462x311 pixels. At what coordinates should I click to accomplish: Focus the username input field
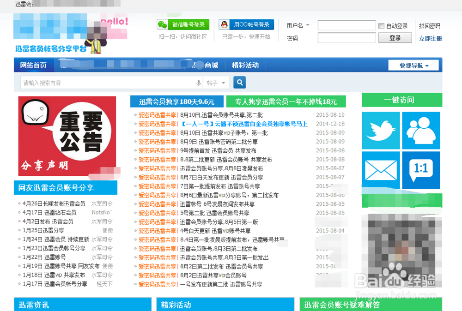(x=346, y=25)
